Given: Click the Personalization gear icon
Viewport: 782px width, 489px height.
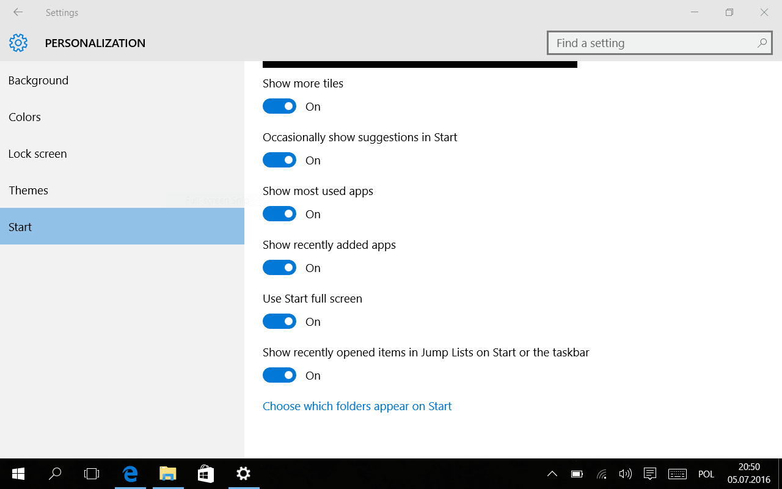Looking at the screenshot, I should (18, 43).
